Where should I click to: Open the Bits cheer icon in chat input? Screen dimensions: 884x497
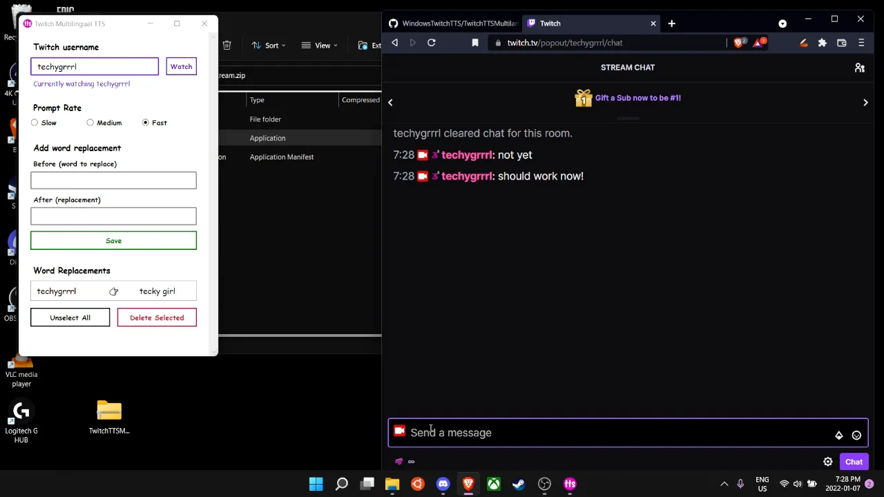pyautogui.click(x=838, y=436)
